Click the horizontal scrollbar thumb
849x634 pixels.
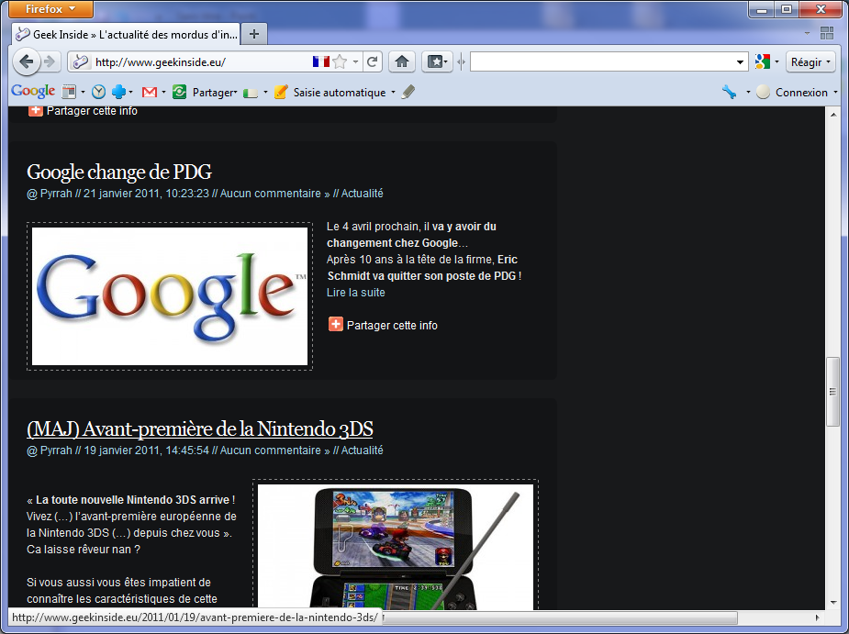pos(561,617)
